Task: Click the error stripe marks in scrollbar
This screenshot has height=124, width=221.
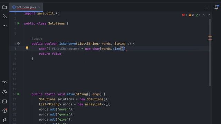Action: click(x=210, y=38)
